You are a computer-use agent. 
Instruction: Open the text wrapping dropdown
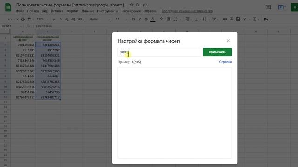click(x=206, y=19)
